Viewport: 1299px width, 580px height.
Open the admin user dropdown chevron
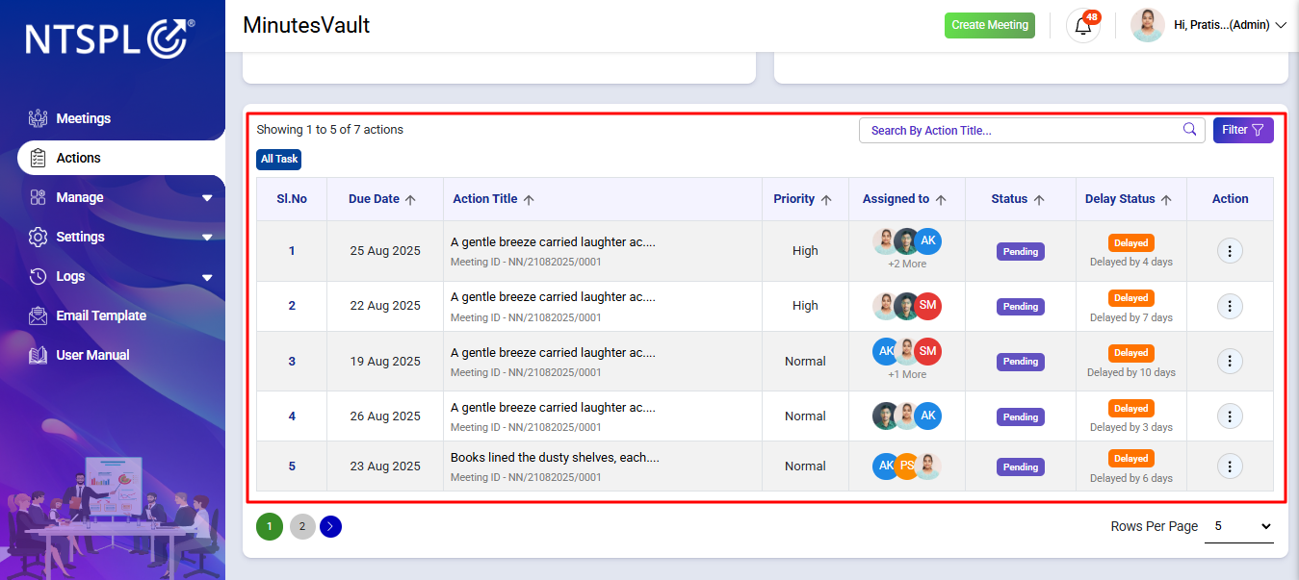(1281, 26)
